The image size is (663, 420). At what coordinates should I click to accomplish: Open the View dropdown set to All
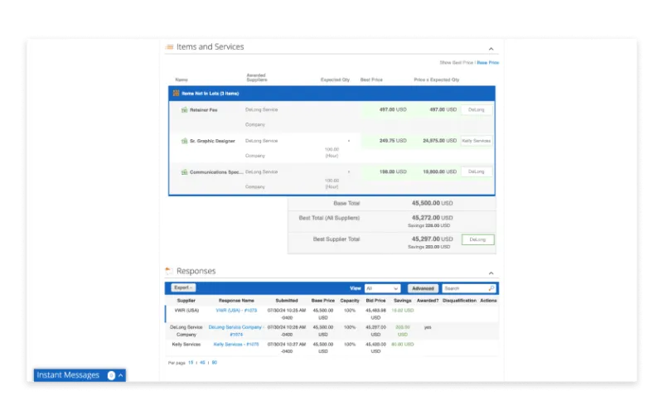tap(382, 288)
